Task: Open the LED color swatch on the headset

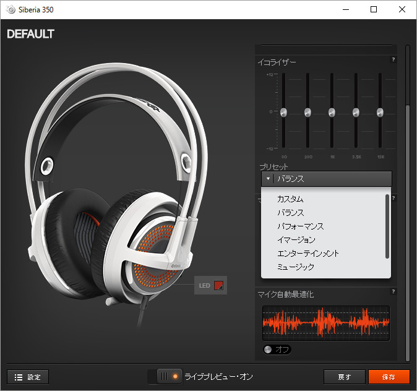Action: (x=218, y=285)
